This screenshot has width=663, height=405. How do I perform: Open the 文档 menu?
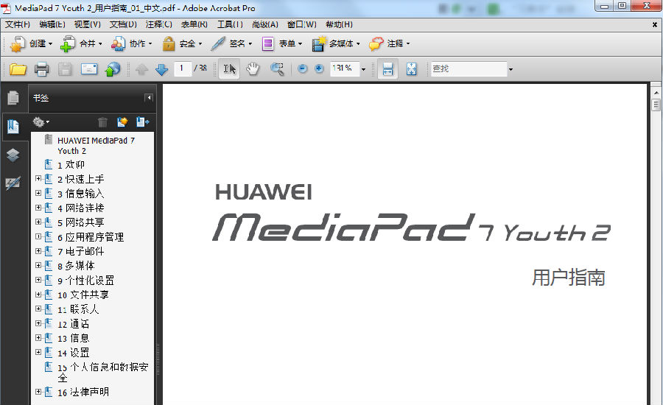(123, 24)
